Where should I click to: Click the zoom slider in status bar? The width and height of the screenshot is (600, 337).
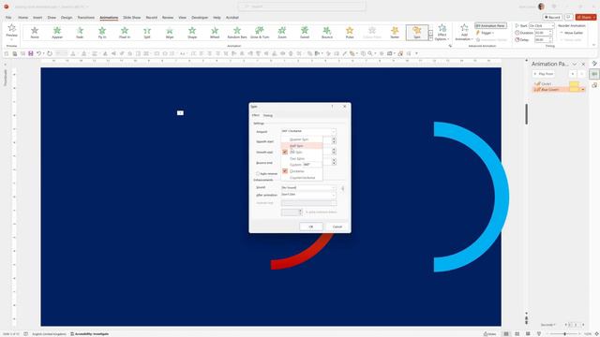point(564,334)
